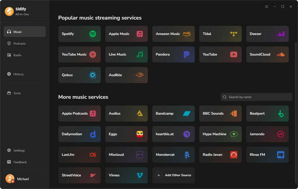Click the Last.fm red logo icon
This screenshot has height=189, width=298.
93,155
